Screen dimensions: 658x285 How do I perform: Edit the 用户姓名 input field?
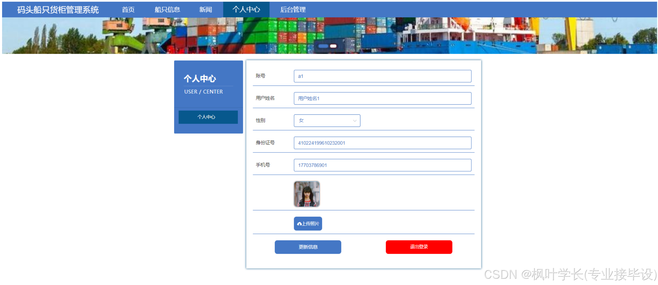click(382, 98)
